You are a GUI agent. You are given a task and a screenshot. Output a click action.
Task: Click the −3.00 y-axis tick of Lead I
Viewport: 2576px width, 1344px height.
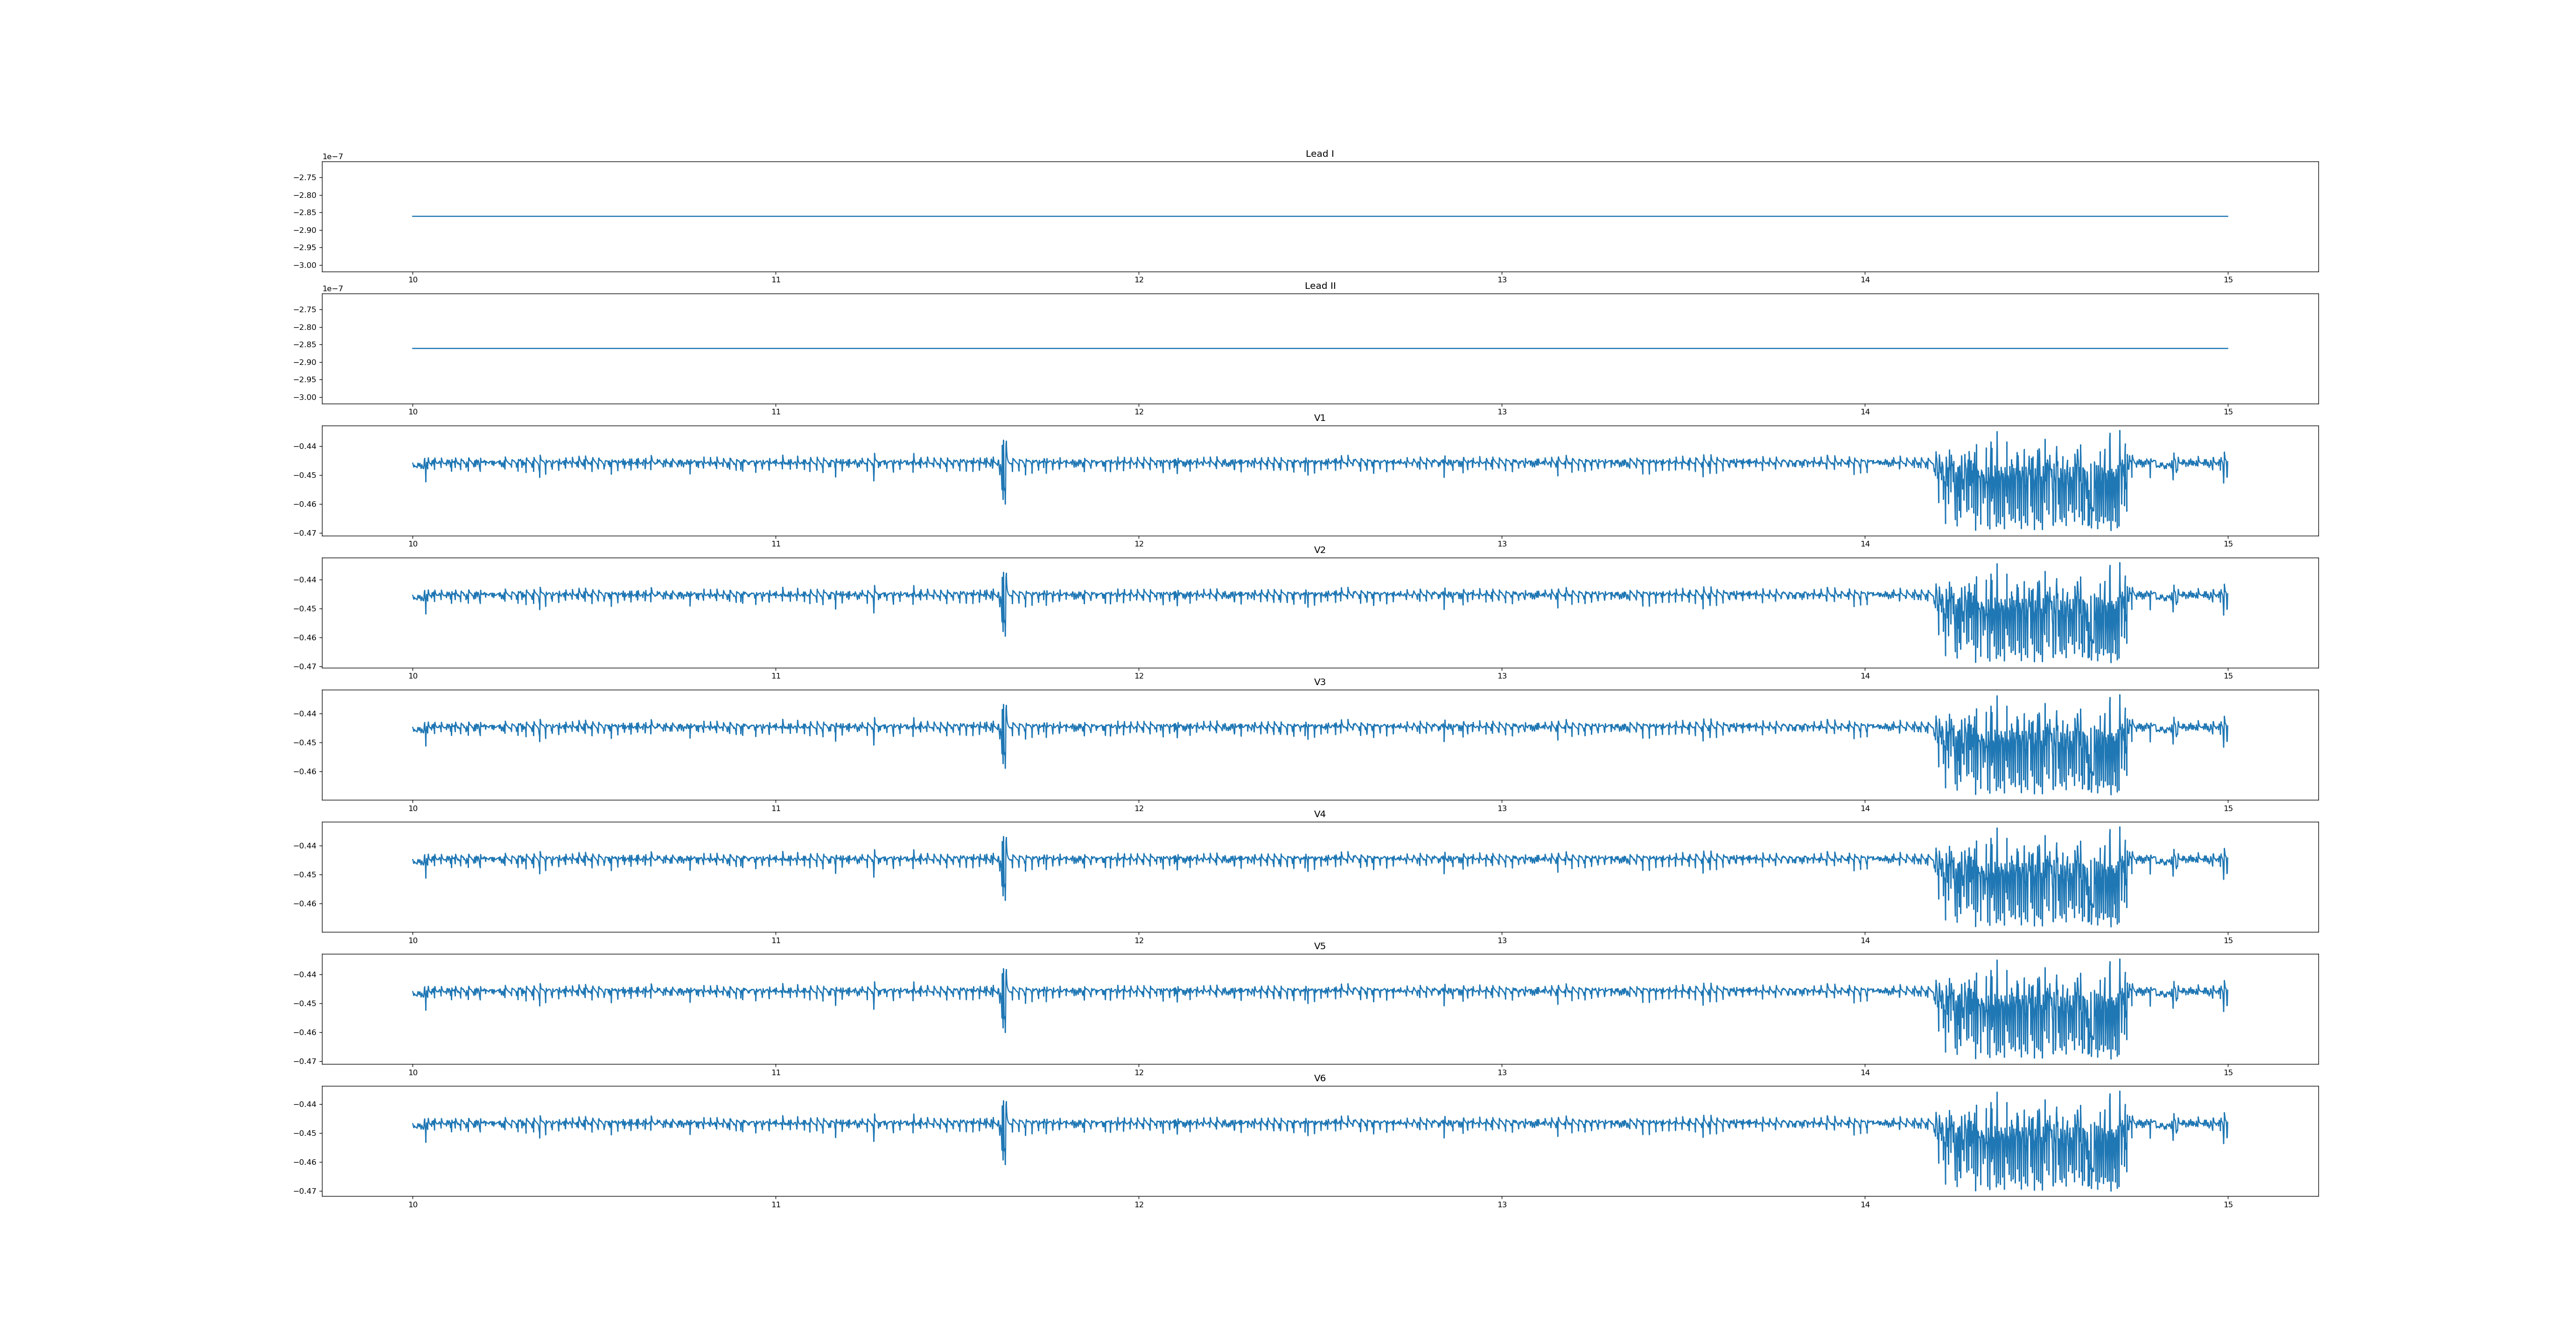(305, 265)
